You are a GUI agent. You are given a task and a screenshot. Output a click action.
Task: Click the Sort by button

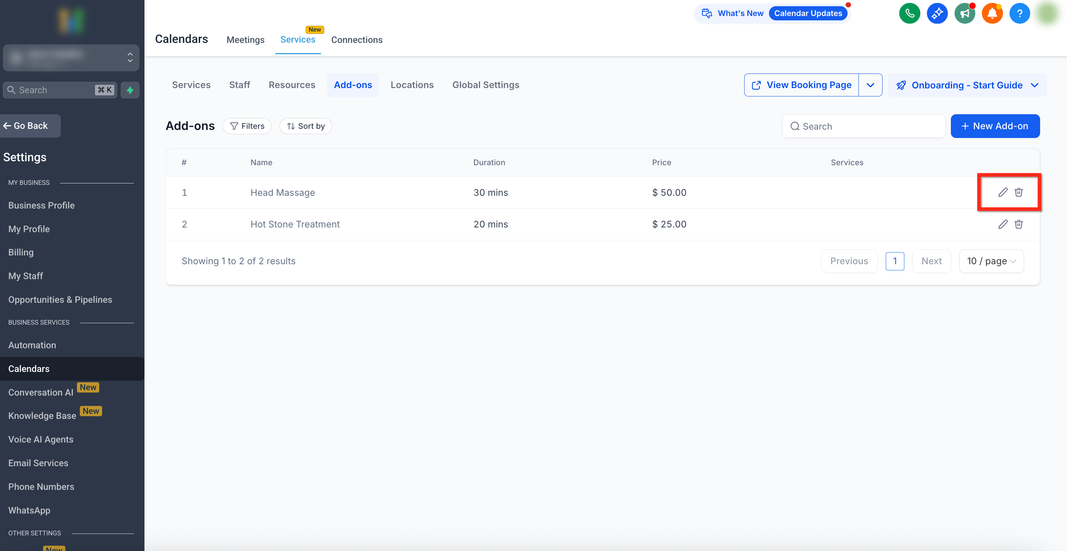(x=305, y=126)
